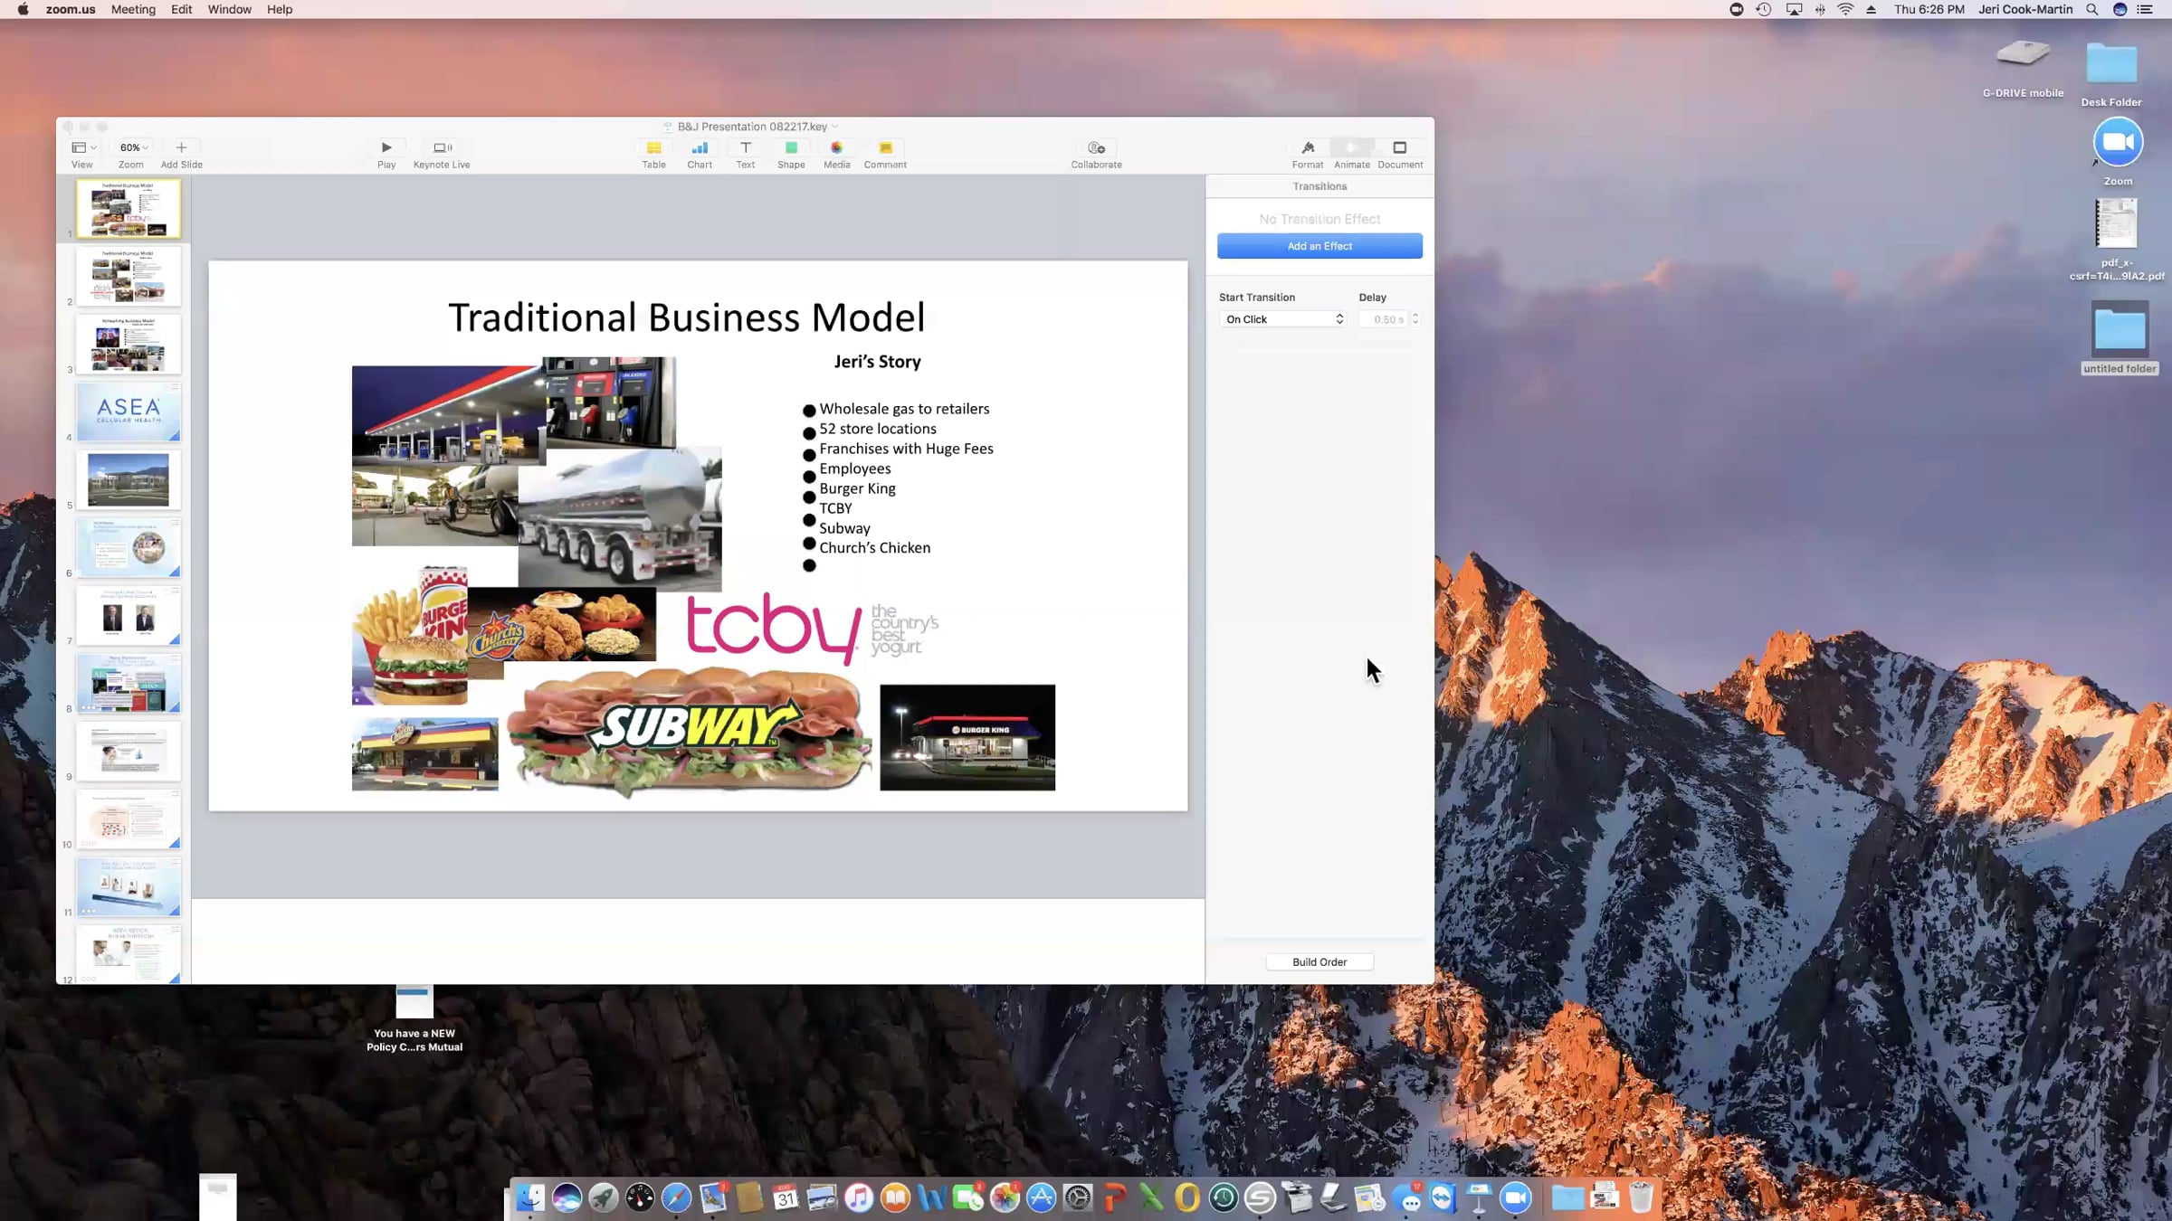Click the Subway sandwich image on slide
The image size is (2172, 1221).
690,732
